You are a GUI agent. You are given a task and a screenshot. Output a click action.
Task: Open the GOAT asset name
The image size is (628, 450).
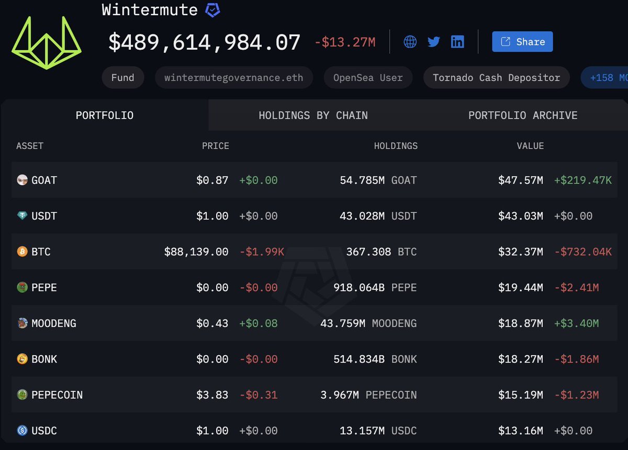44,180
